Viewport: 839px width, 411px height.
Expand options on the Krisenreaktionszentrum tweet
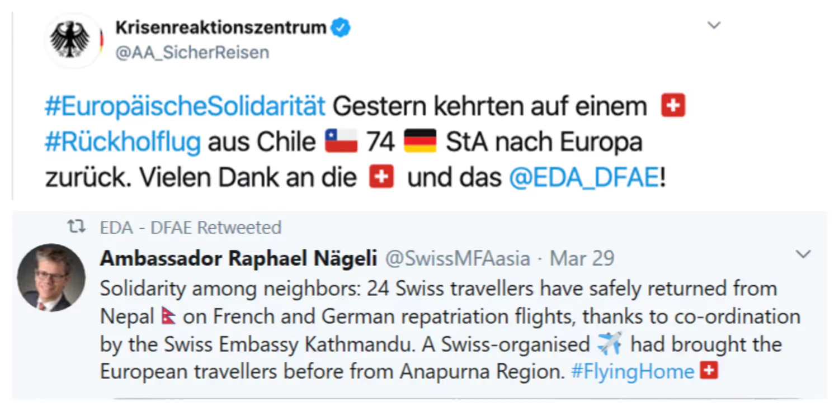click(x=714, y=25)
